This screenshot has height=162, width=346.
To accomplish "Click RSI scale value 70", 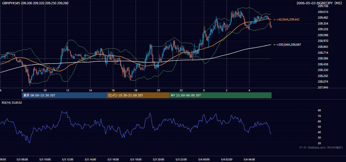I will [x=319, y=116].
